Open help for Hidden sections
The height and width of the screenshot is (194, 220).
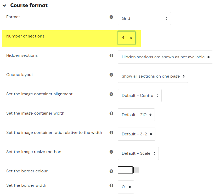coord(111,55)
